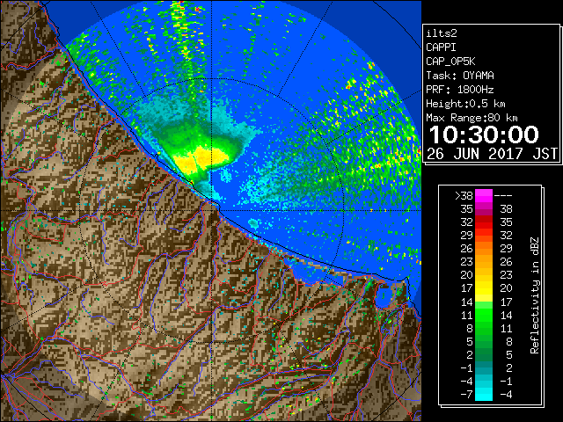Click the '>38' legend value label
The height and width of the screenshot is (422, 563).
[x=464, y=196]
